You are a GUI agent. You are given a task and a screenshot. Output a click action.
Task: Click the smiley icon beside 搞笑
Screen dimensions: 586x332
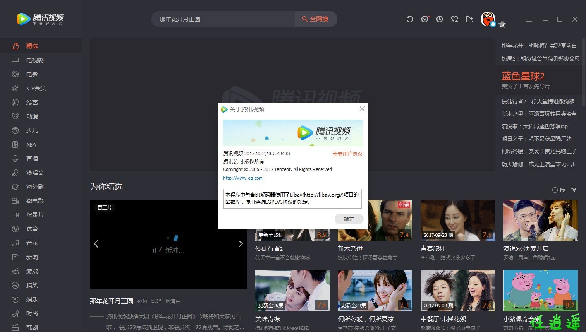[15, 285]
